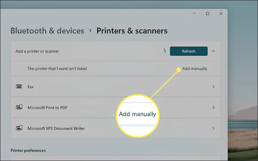Expand the Fax row chevron
Screen dimensions: 258x161
pos(213,87)
